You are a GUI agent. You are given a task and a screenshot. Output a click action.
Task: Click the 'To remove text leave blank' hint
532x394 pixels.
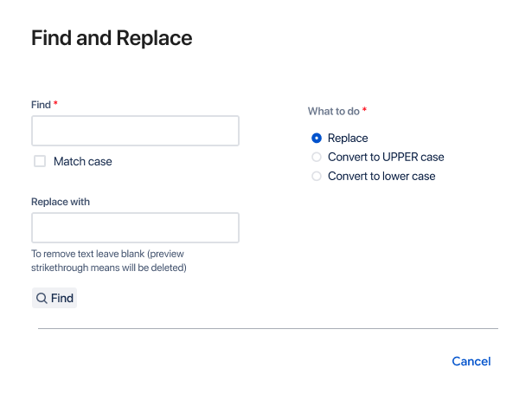pos(109,261)
